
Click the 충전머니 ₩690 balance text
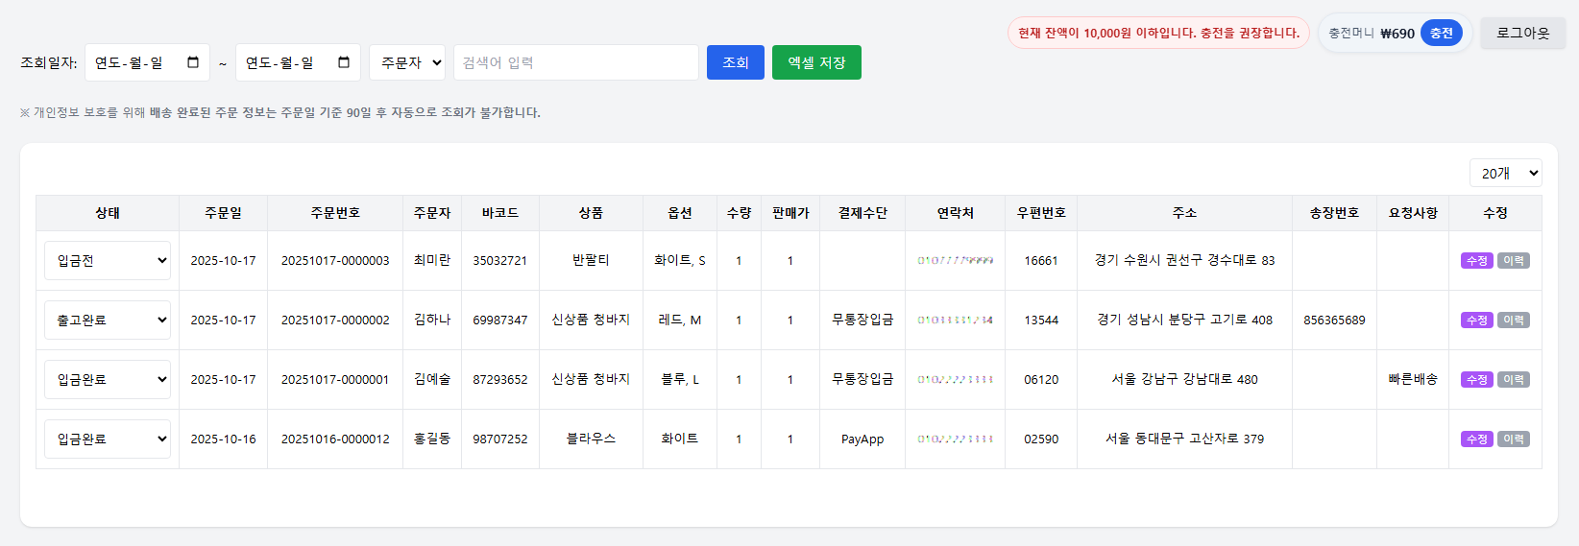[x=1372, y=33]
